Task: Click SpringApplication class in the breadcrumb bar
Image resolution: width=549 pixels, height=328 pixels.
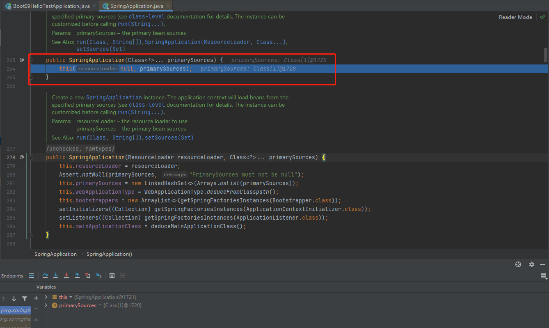Action: [55, 254]
